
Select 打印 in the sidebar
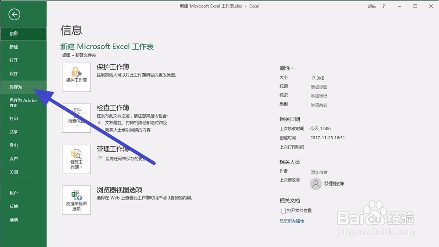click(23, 119)
